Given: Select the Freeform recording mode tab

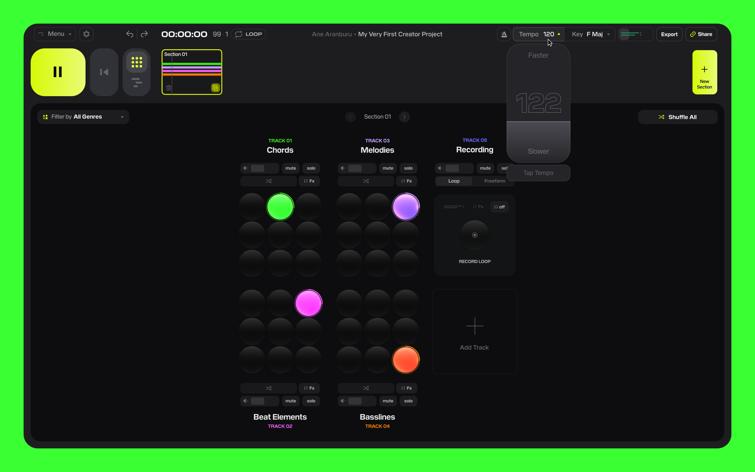Looking at the screenshot, I should coord(495,181).
